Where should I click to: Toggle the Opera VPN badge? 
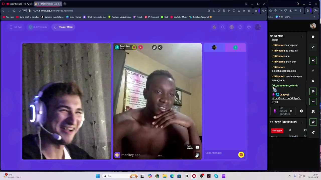click(24, 11)
